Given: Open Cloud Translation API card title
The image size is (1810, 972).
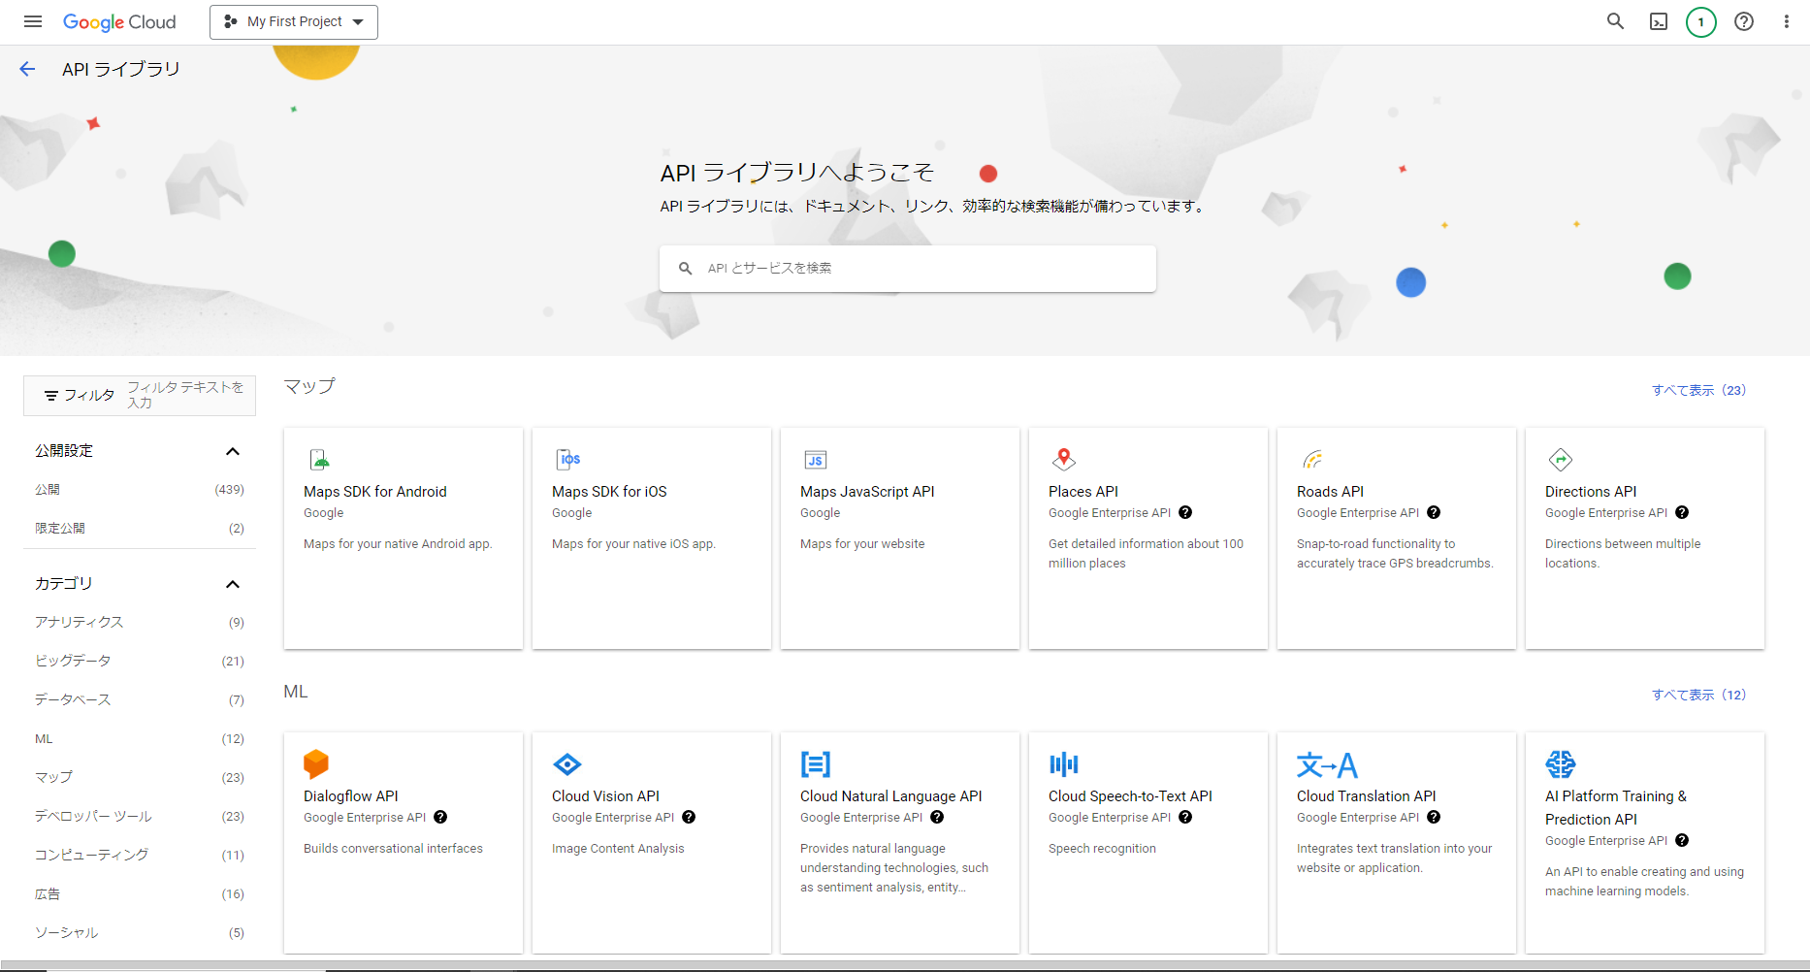Looking at the screenshot, I should click(x=1366, y=796).
